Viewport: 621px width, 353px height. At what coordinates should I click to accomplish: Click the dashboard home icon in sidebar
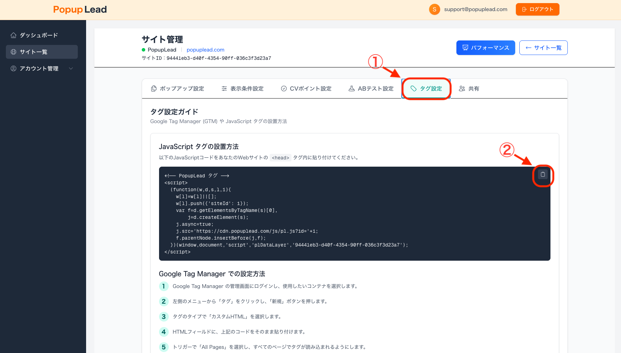point(13,35)
